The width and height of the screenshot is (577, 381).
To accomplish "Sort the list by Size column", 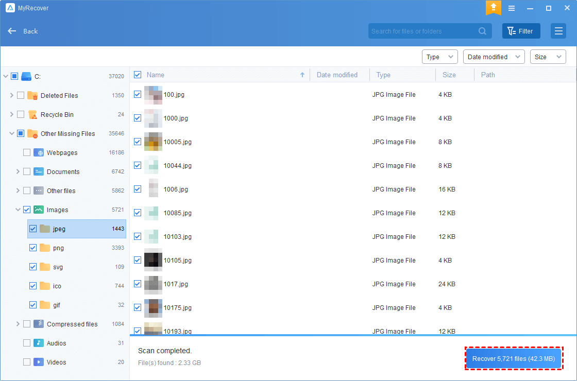I will point(449,75).
